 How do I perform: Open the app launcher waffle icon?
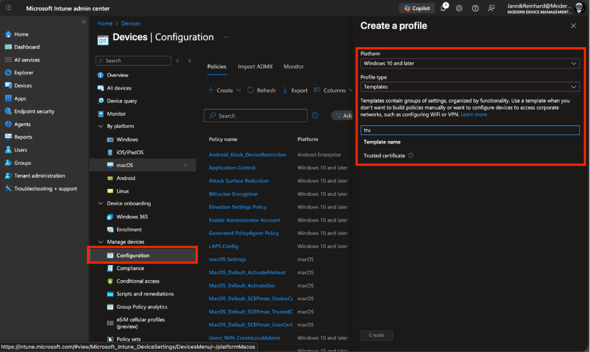click(x=9, y=8)
